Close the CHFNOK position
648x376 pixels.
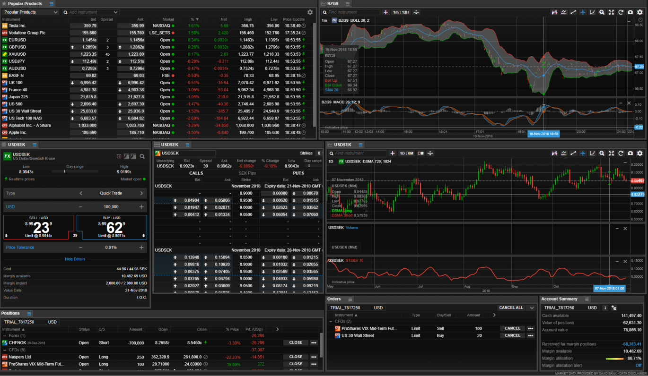pyautogui.click(x=296, y=343)
